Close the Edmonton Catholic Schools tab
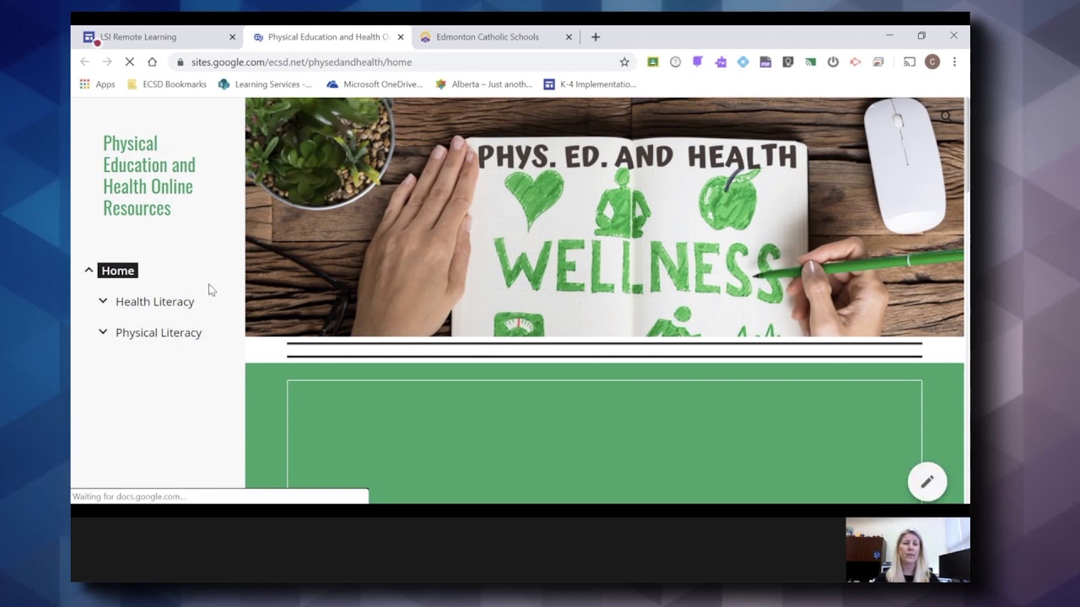Image resolution: width=1080 pixels, height=607 pixels. pyautogui.click(x=569, y=37)
